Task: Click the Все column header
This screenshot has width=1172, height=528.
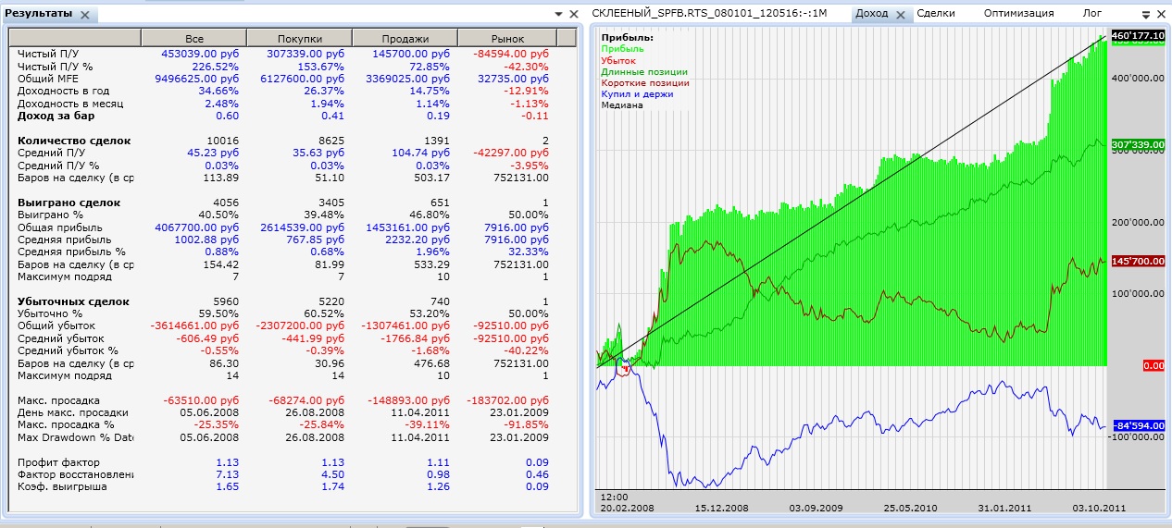Action: pyautogui.click(x=194, y=38)
